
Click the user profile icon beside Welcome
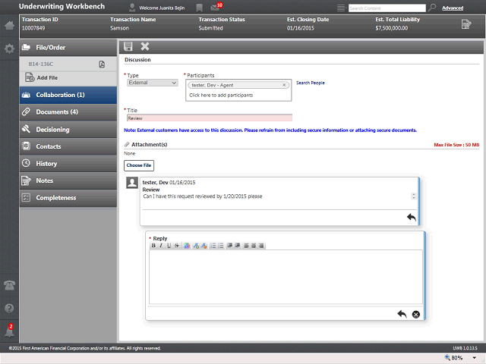click(x=132, y=8)
